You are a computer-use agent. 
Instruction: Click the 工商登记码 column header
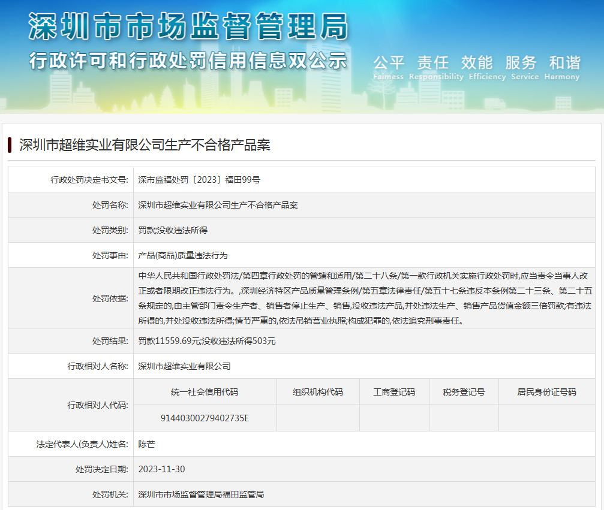point(394,392)
